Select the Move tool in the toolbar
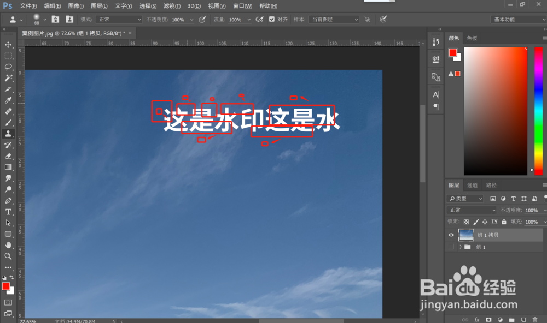Viewport: 547px width, 323px height. 8,44
